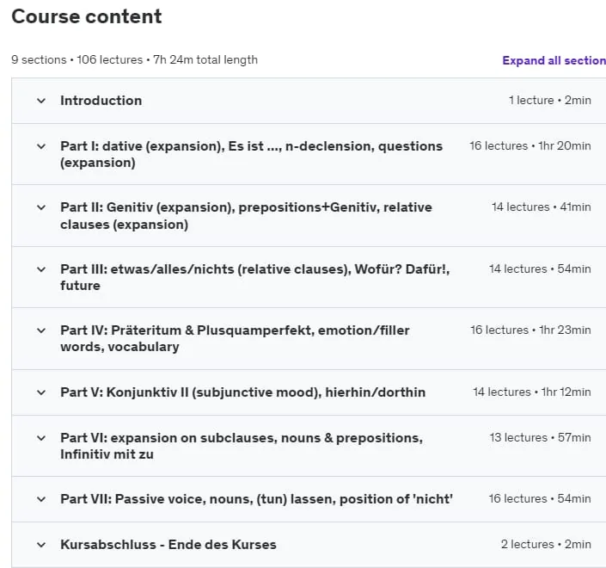
Task: Open Part V hierhin/dorthin section title
Action: (242, 392)
